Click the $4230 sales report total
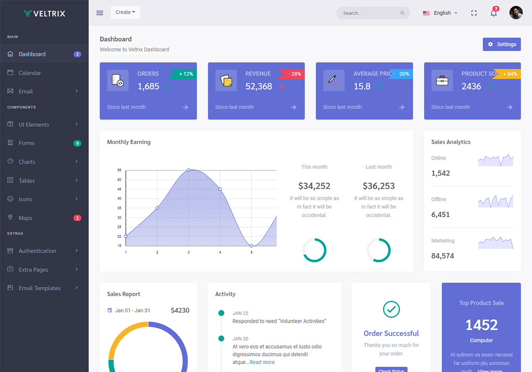532x372 pixels. coord(180,310)
